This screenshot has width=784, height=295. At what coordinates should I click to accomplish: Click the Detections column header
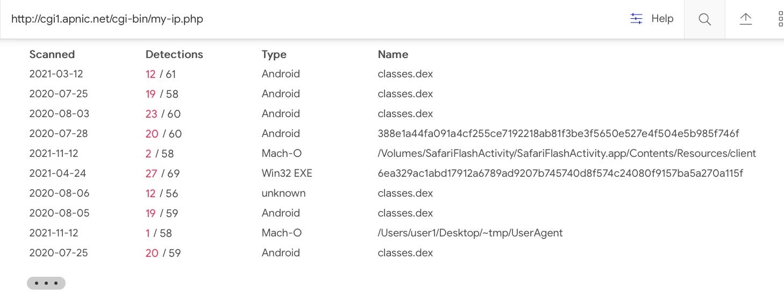click(174, 54)
